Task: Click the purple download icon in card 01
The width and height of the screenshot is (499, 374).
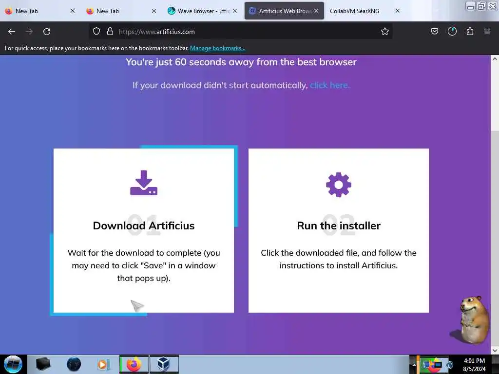Action: coord(144,183)
